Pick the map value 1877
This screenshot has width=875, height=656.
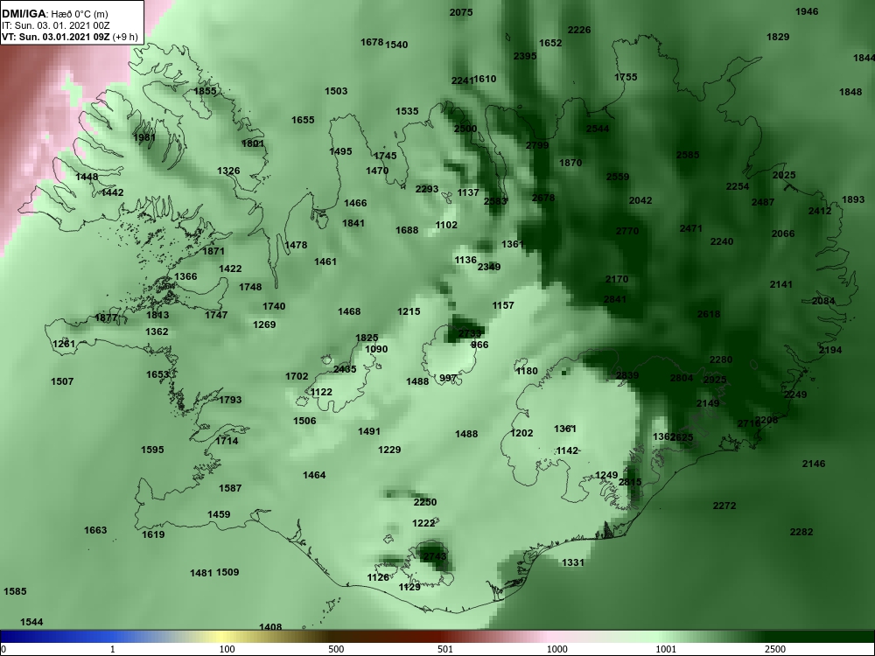(x=106, y=318)
